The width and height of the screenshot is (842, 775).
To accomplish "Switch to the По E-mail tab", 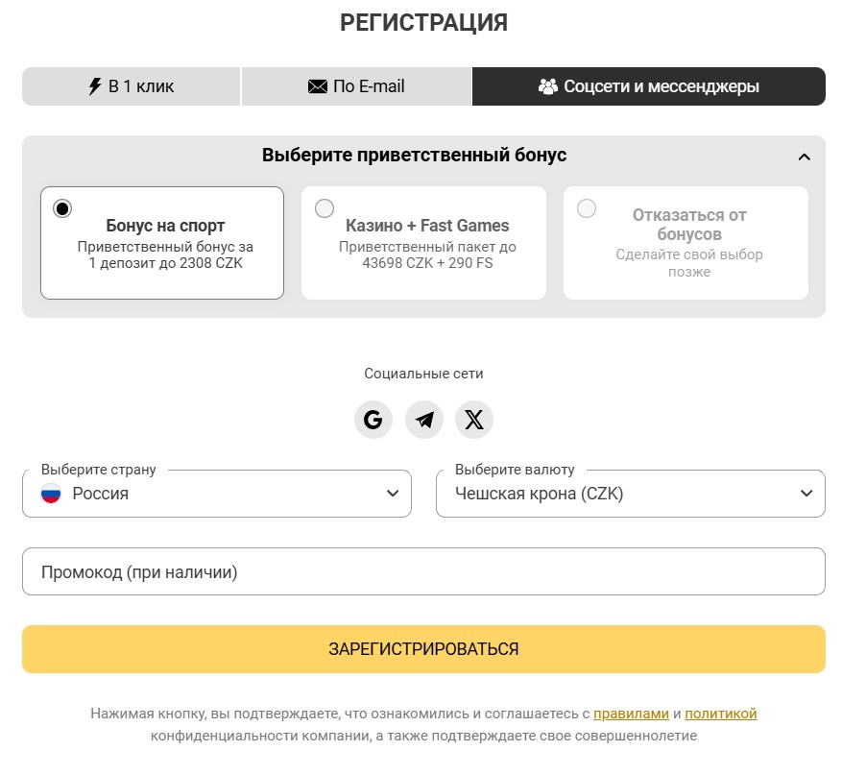I will pos(356,85).
